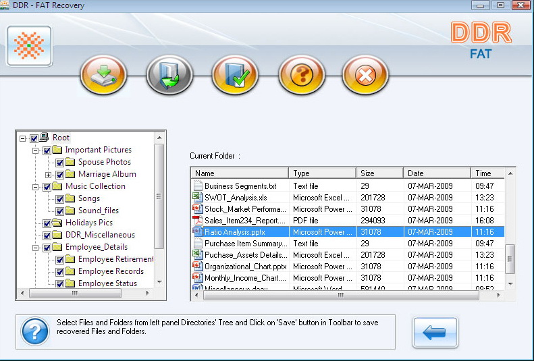Click the second toolbar icon with green arrow
This screenshot has height=361, width=534.
click(169, 74)
